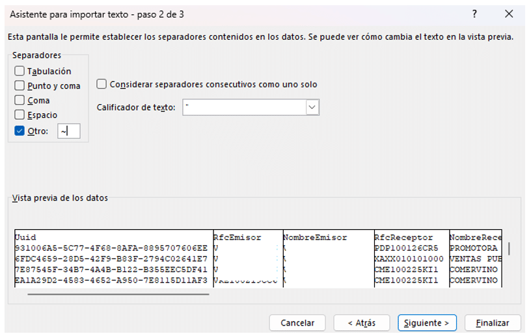Select the RfcReceptor column in preview
The width and height of the screenshot is (531, 336).
(410, 238)
